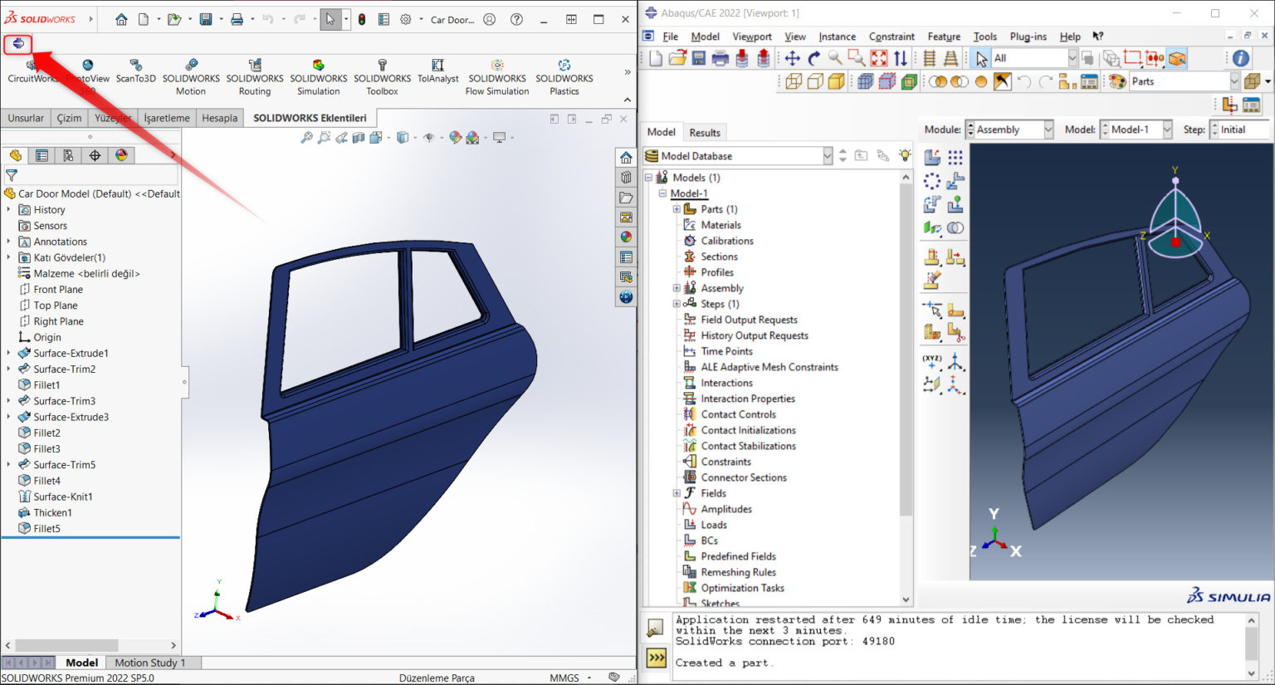
Task: Activate the Pan View tool in Abaqus
Action: pyautogui.click(x=793, y=57)
